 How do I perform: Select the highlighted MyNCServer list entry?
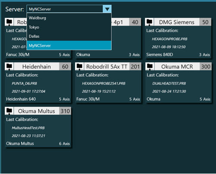69,45
